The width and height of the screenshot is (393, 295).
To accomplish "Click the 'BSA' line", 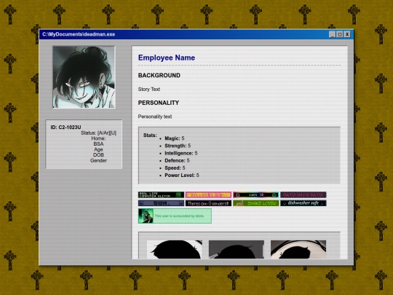I will (98, 144).
